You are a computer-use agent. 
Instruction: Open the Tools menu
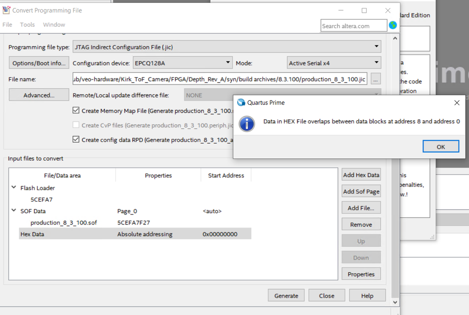click(27, 24)
